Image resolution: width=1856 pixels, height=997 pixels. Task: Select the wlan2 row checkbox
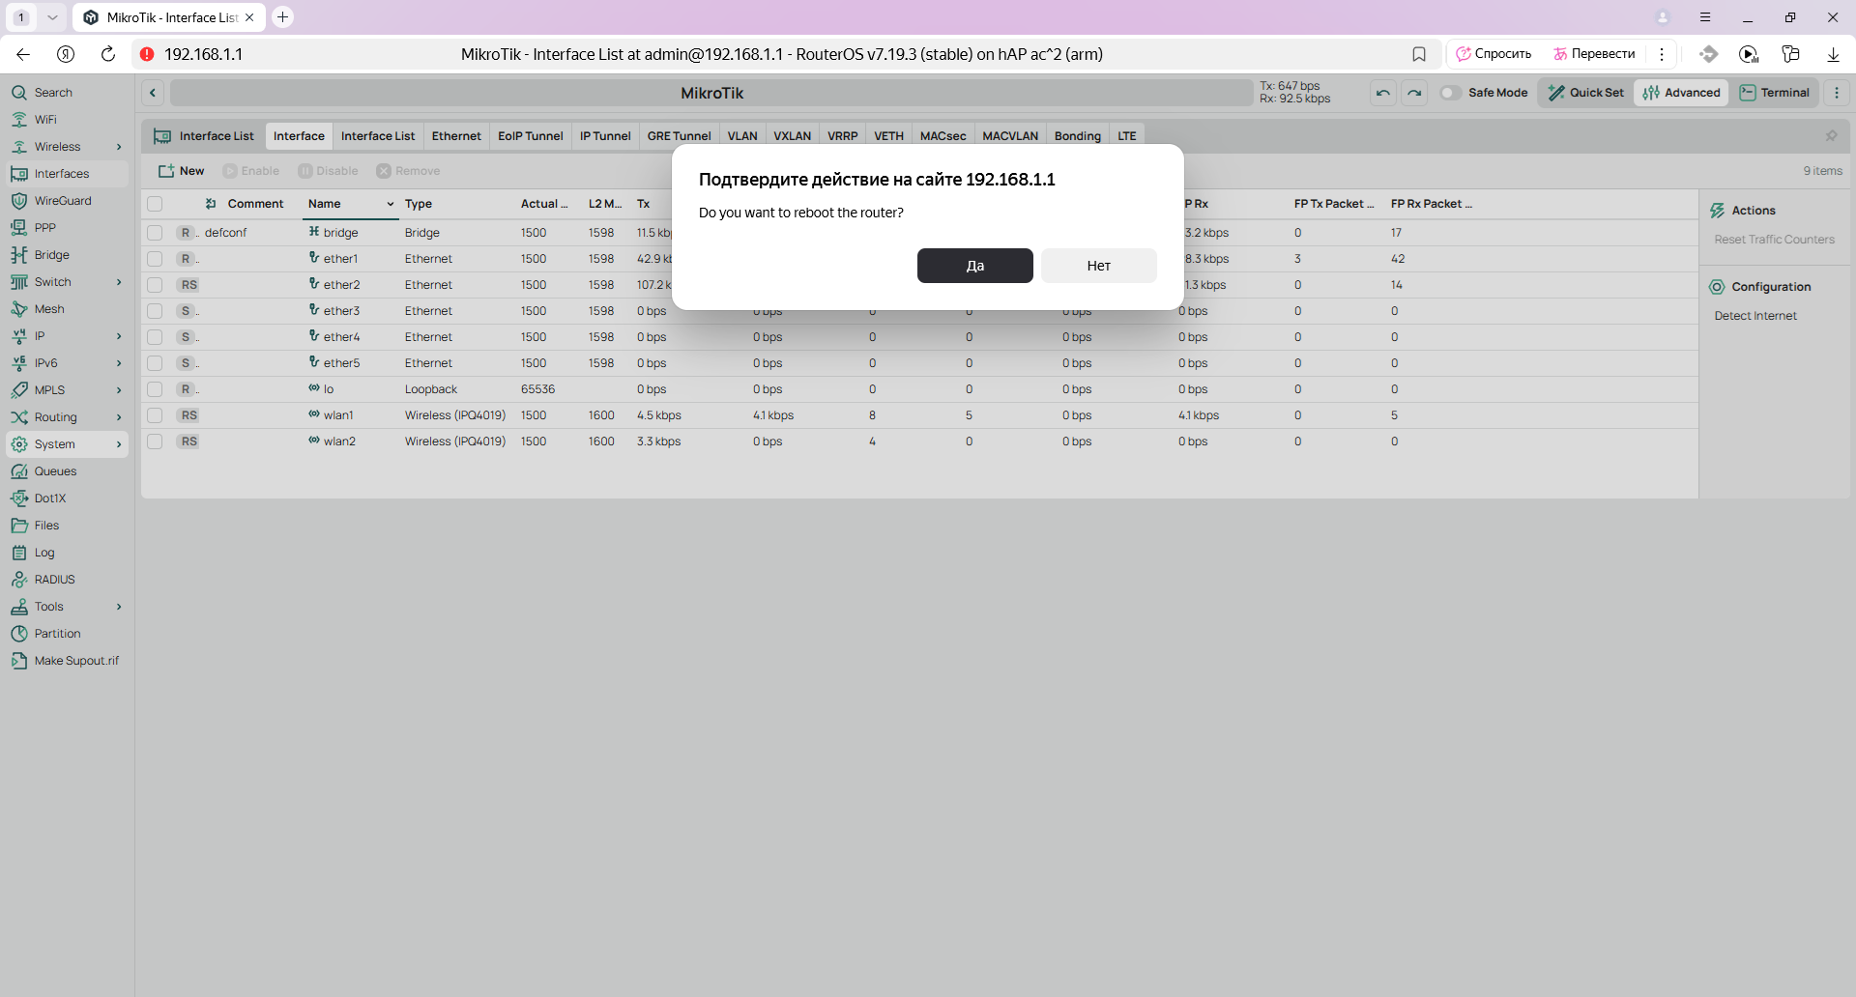point(155,442)
